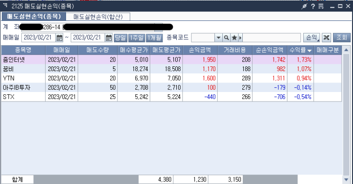Click the 합계 total label
Viewport: 353px width, 184px height.
pos(17,180)
